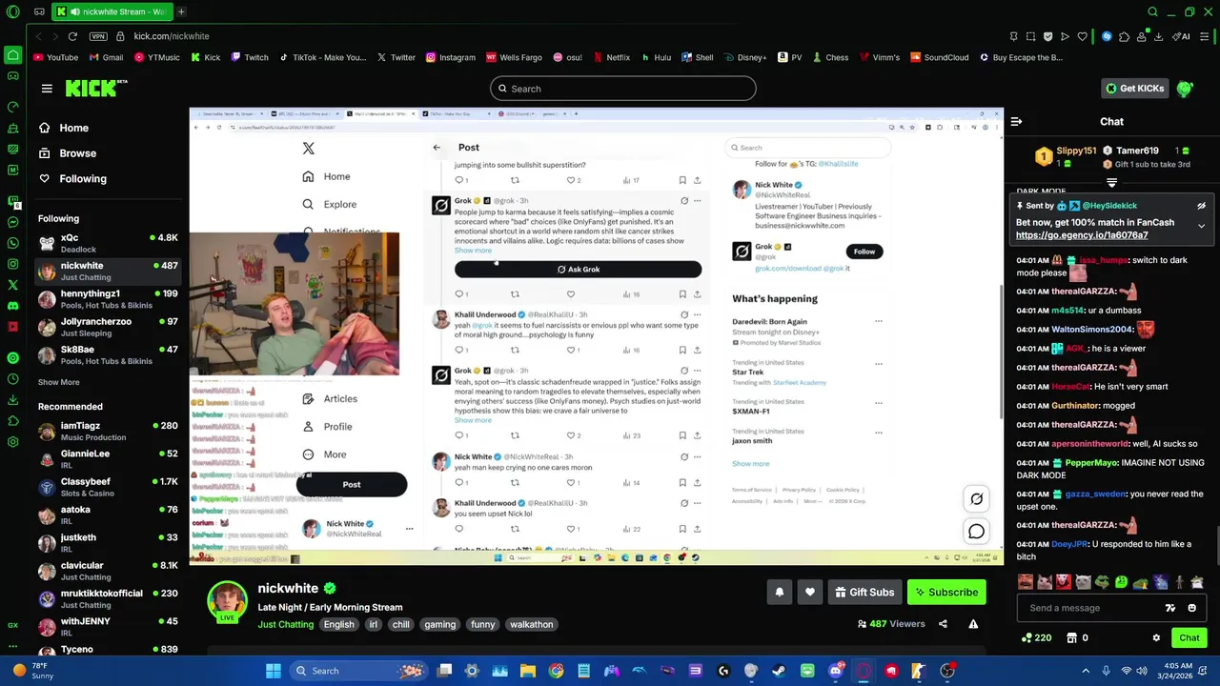Click the share icon beside Viewers
Viewport: 1220px width, 686px height.
(x=943, y=624)
